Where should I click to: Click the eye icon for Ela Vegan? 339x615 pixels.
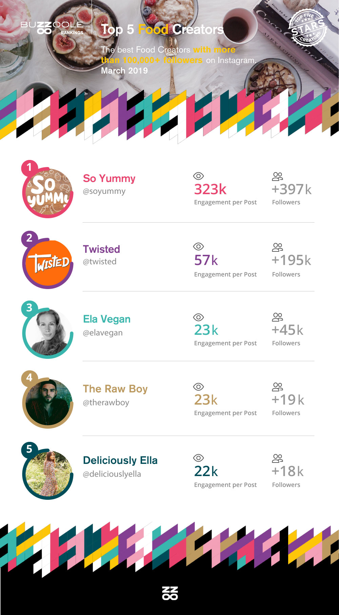pyautogui.click(x=198, y=317)
